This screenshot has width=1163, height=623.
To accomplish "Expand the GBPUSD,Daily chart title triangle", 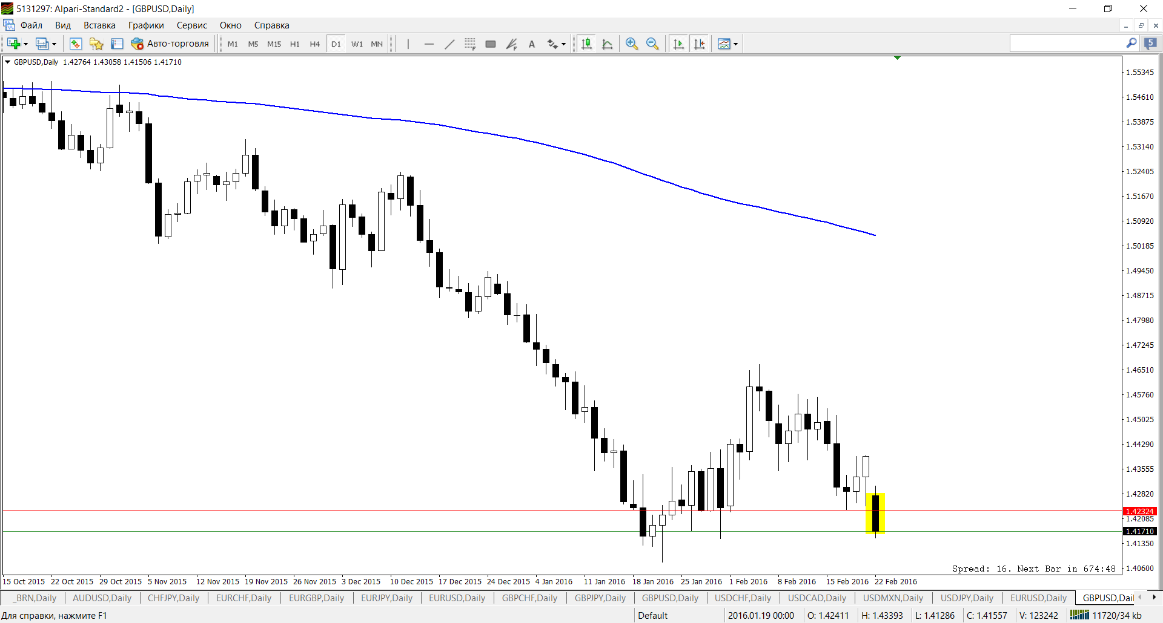I will click(7, 62).
